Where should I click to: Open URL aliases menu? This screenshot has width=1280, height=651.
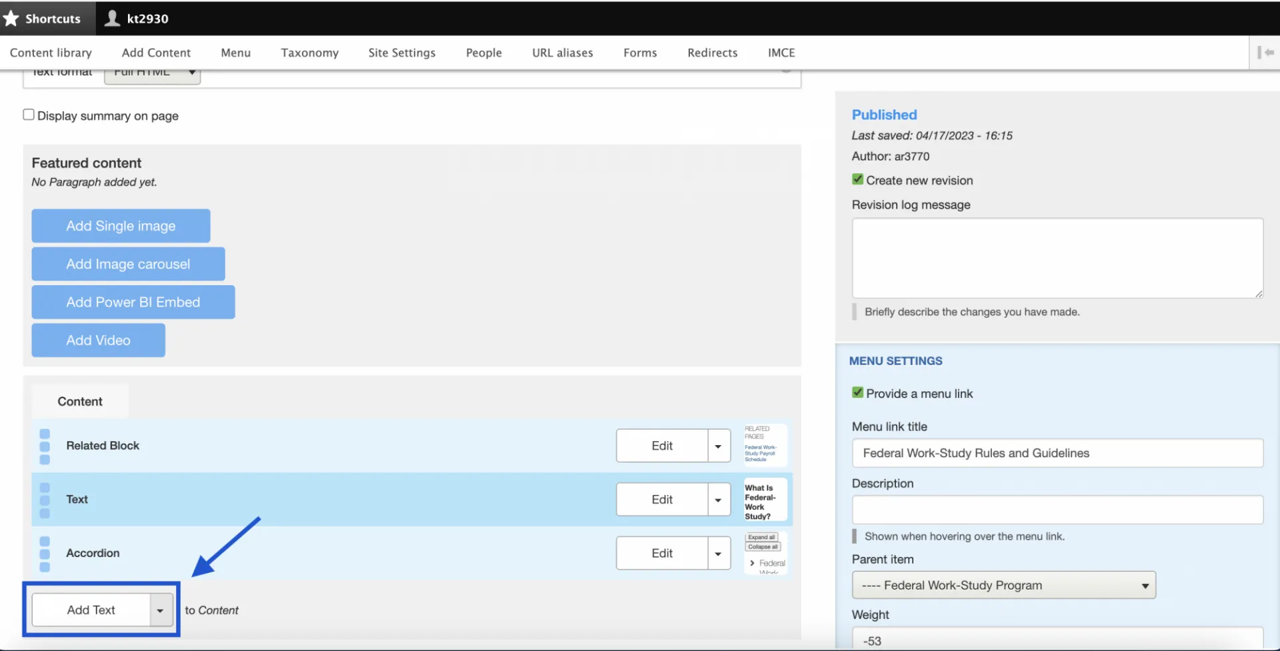point(563,52)
